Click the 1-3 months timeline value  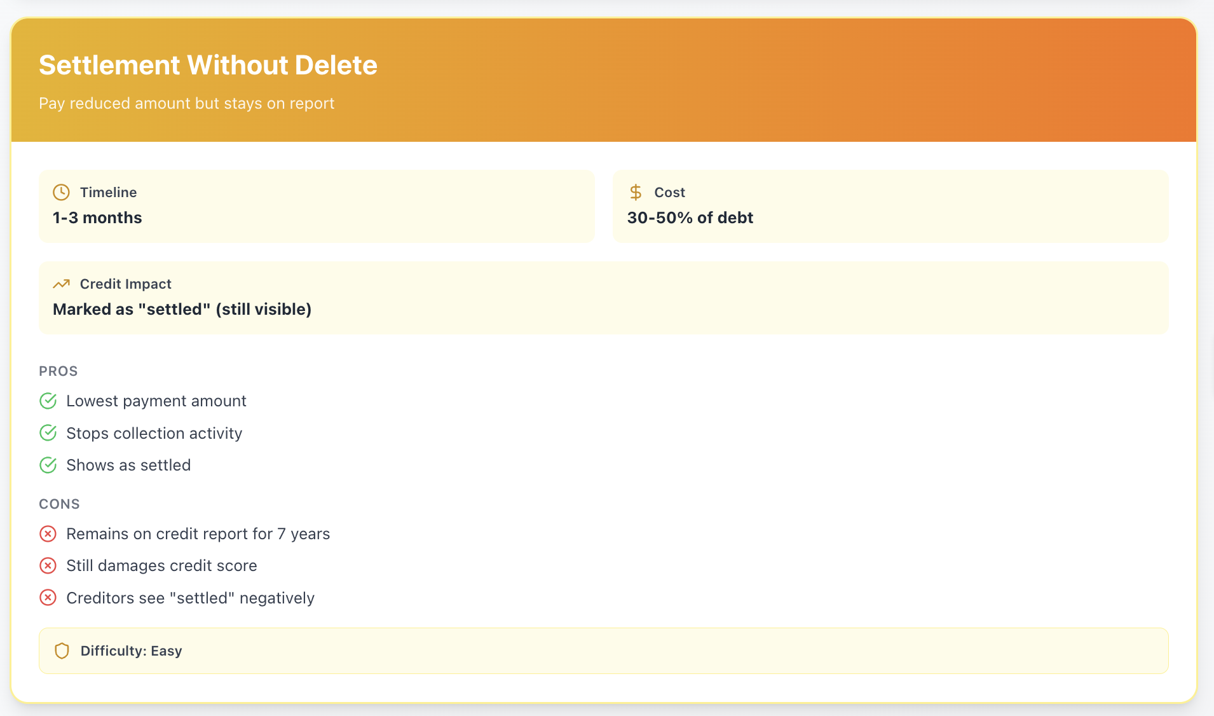coord(97,217)
